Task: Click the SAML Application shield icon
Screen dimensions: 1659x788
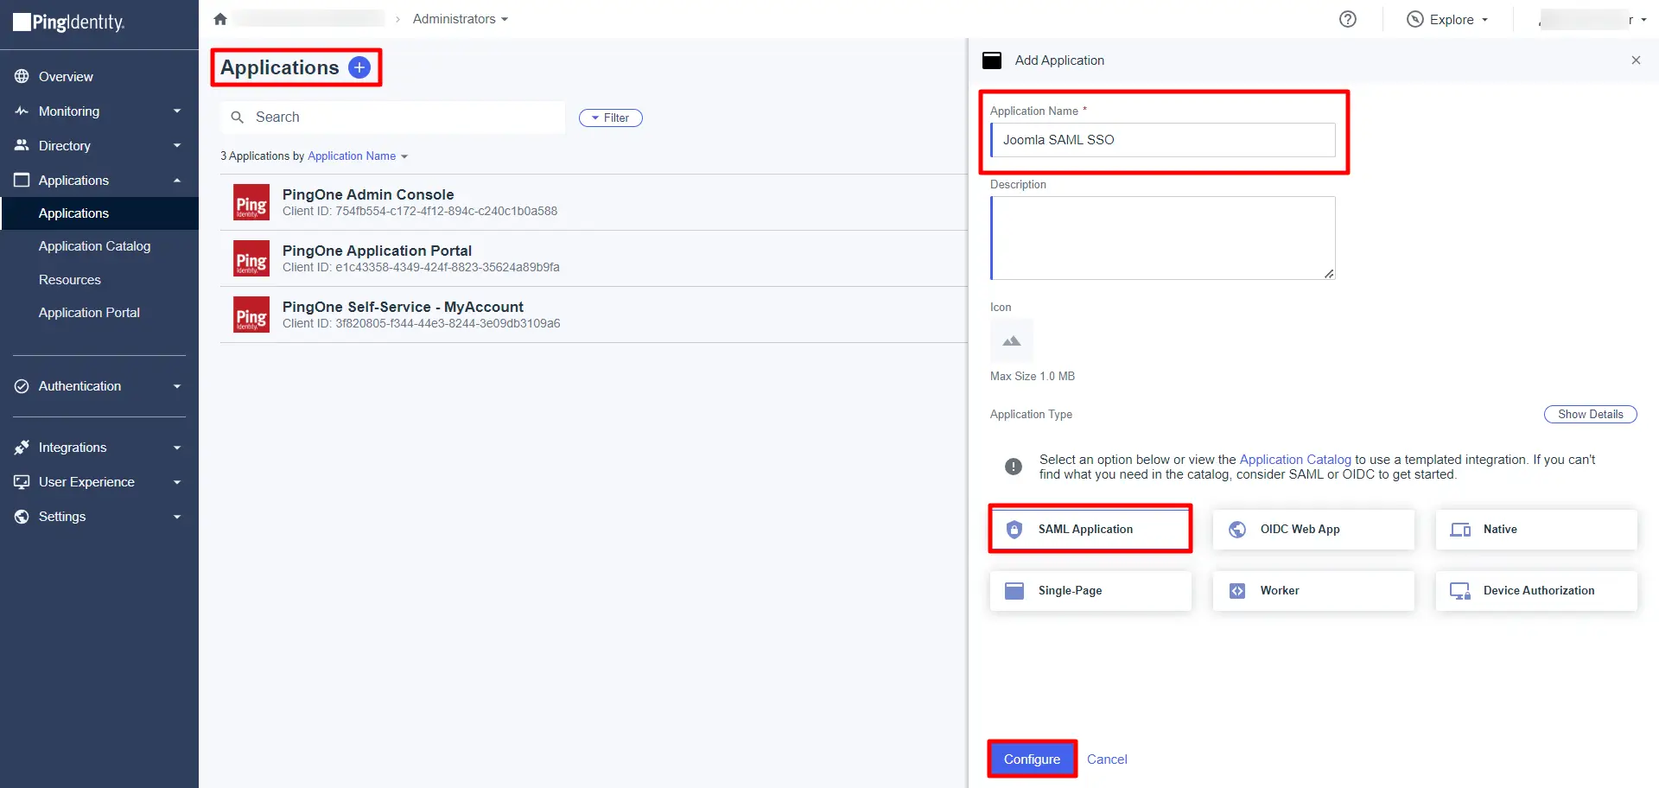Action: pyautogui.click(x=1014, y=530)
